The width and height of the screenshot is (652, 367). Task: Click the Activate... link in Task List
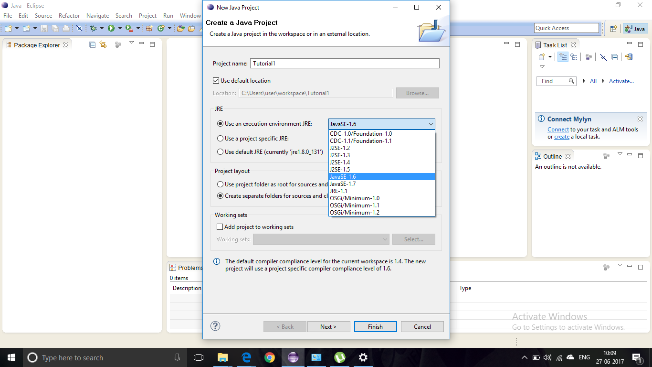pos(621,81)
